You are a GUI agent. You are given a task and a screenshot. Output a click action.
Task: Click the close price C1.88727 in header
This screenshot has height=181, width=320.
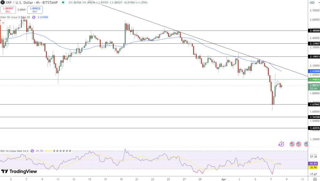pos(116,2)
